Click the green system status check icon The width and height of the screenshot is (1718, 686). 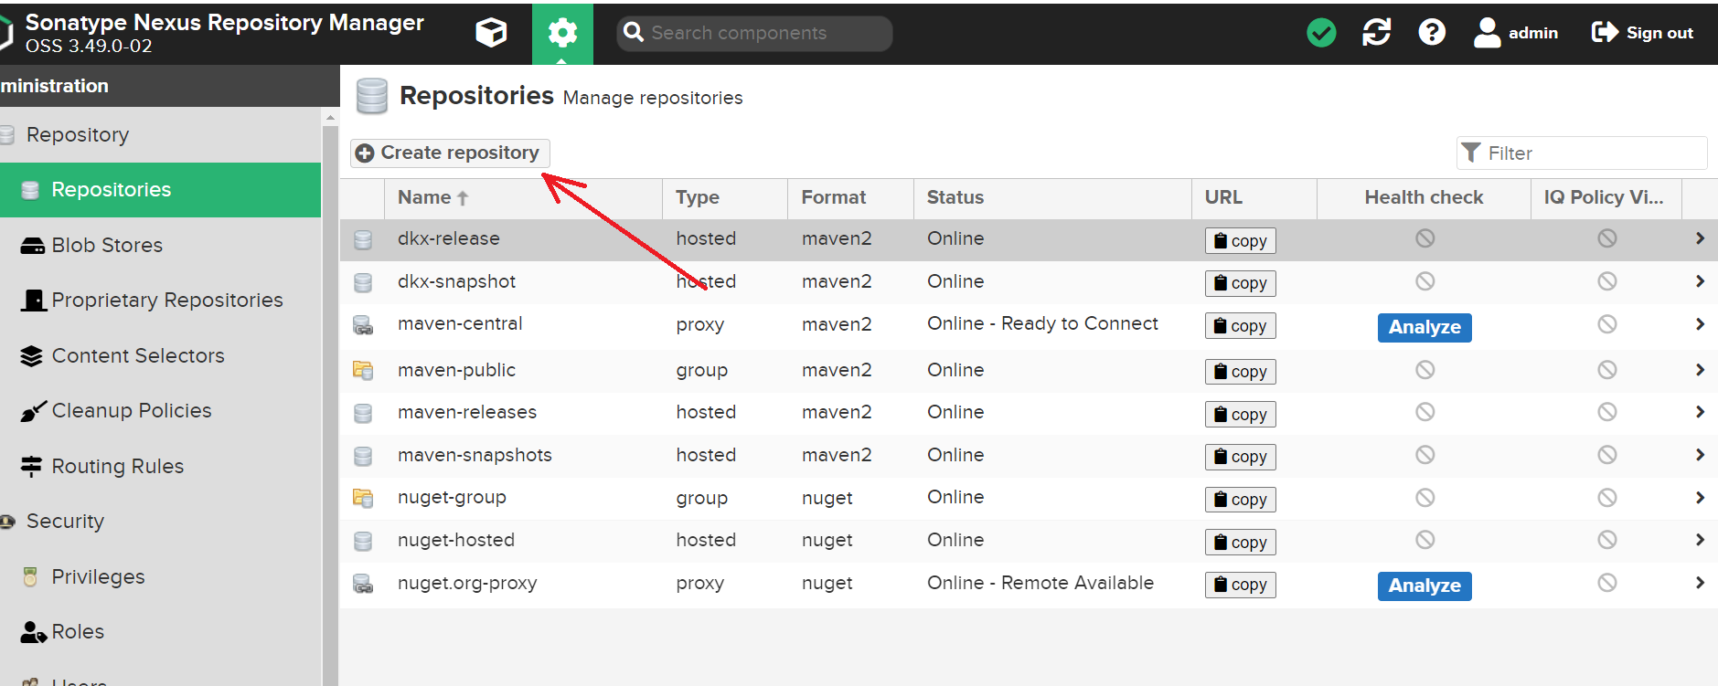coord(1321,33)
